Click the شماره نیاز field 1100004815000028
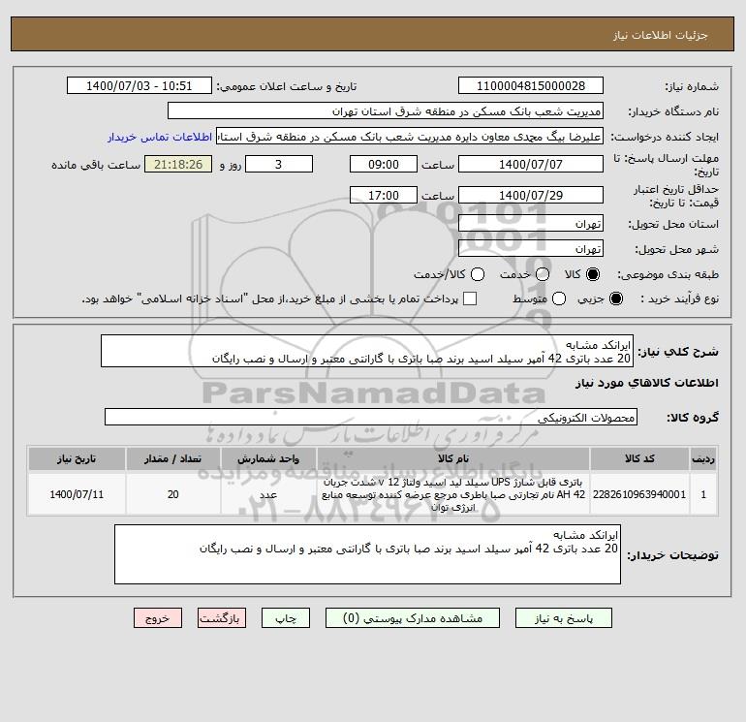This screenshot has width=746, height=722. (x=531, y=85)
